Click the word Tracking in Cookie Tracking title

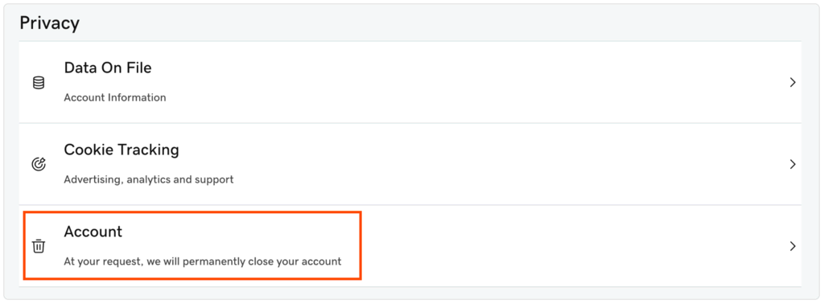coord(148,150)
